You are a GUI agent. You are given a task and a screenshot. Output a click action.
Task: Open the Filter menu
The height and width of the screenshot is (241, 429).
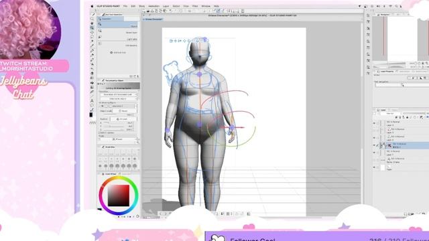point(195,6)
